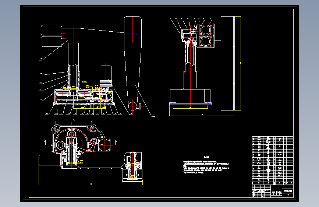Select the lower square bearing housing in side view
319x207 pixels.
pos(206,42)
